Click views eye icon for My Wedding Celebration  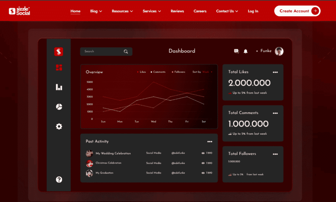point(203,153)
